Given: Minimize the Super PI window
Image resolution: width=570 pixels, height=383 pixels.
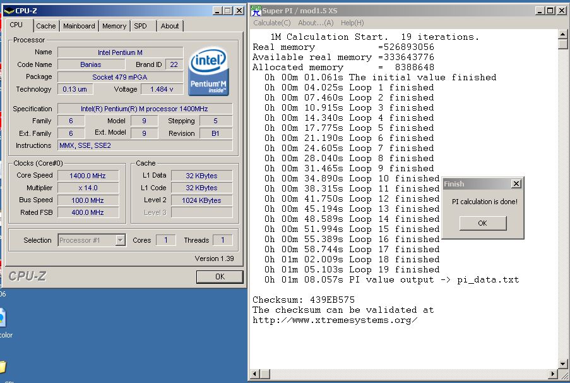Looking at the screenshot, I should (540, 11).
